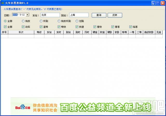Click the 一等 column header

tap(132, 32)
